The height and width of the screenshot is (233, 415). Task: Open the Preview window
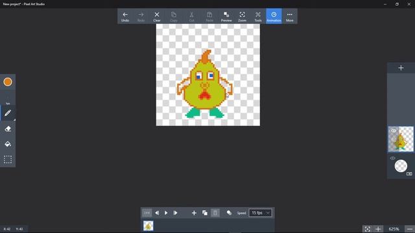click(226, 16)
